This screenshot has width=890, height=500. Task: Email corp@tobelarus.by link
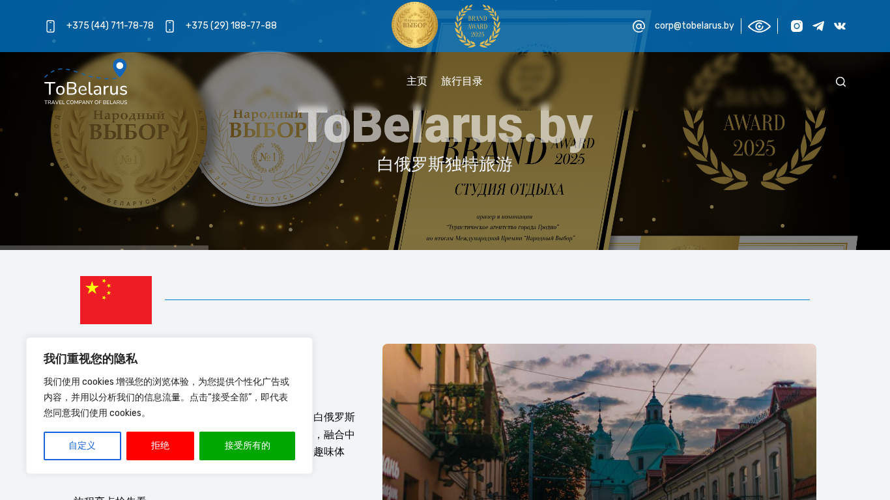pos(695,26)
